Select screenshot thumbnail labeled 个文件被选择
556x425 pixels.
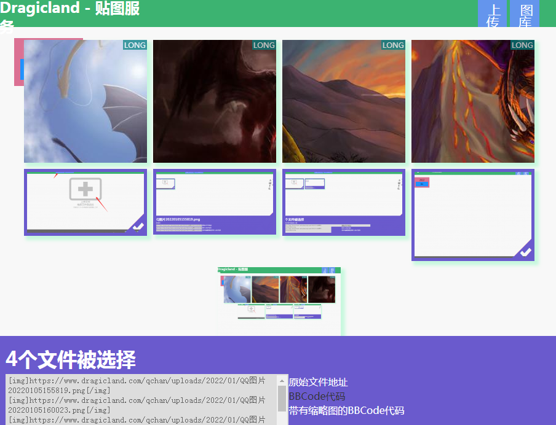pyautogui.click(x=344, y=202)
